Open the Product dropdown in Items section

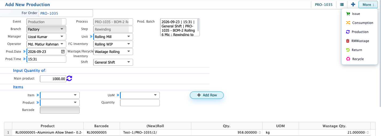(60, 103)
